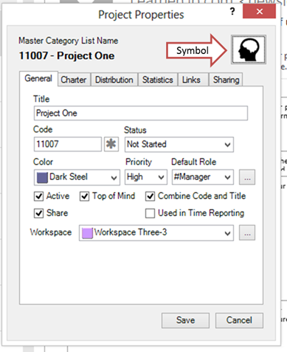The height and width of the screenshot is (352, 287).
Task: Click the Cancel button
Action: (239, 320)
